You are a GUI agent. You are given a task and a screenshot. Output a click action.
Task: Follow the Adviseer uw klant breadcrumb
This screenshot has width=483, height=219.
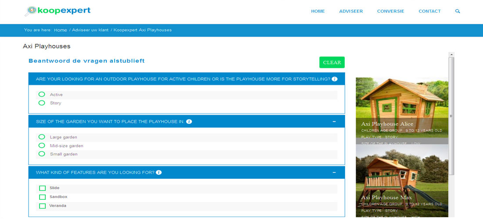pos(90,30)
